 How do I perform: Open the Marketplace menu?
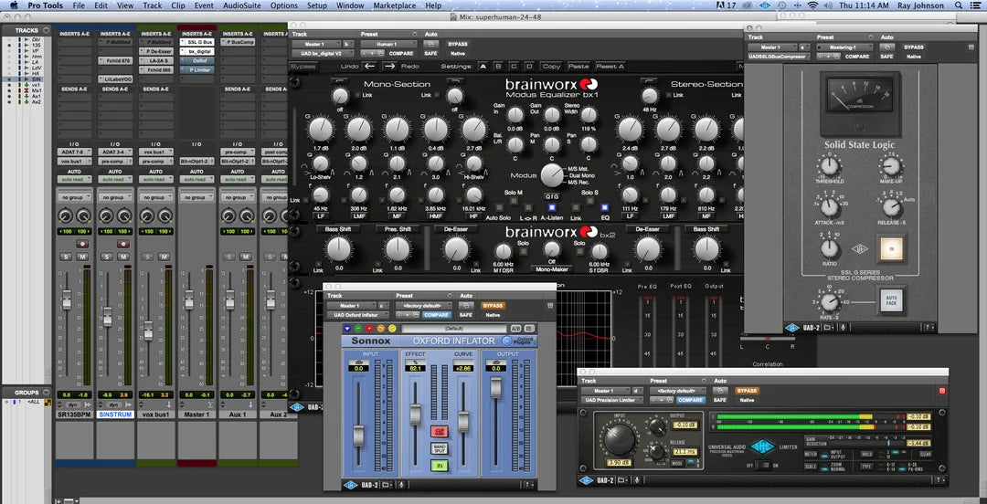(395, 5)
